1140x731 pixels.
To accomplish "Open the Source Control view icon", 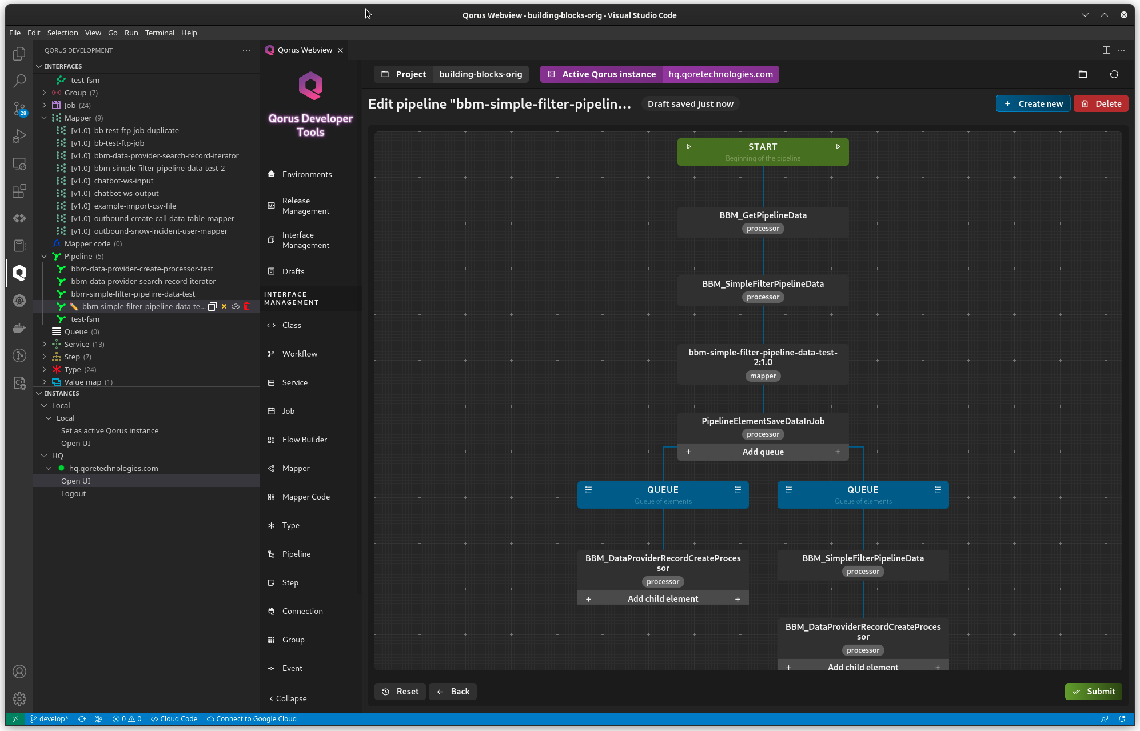I will [19, 109].
